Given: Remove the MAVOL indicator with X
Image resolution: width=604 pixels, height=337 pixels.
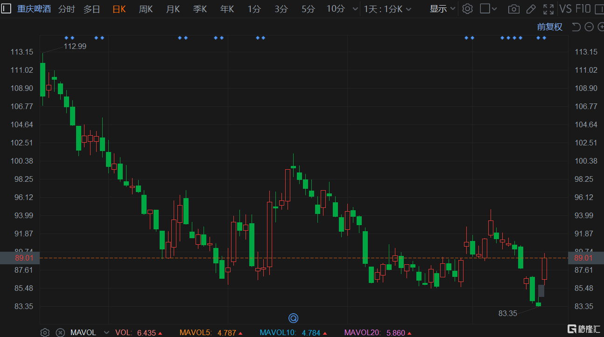Looking at the screenshot, I should point(60,332).
